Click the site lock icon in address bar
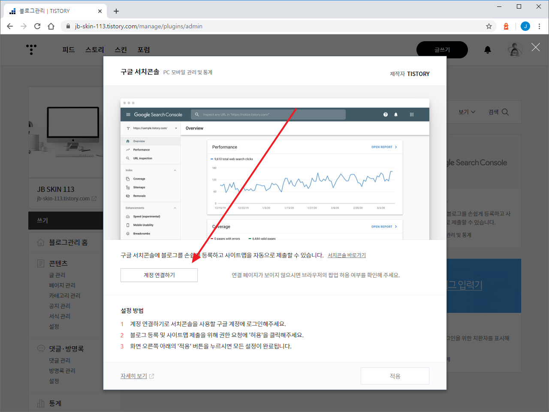 tap(68, 26)
